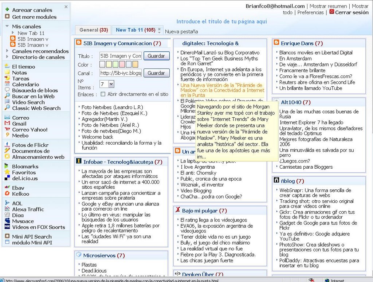Close the left sidebar panel with X
373x282 pixels.
[x=66, y=7]
